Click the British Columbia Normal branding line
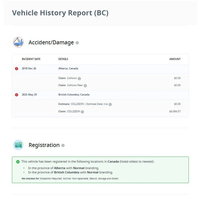Screen dimensions: 209x199 click(x=71, y=172)
